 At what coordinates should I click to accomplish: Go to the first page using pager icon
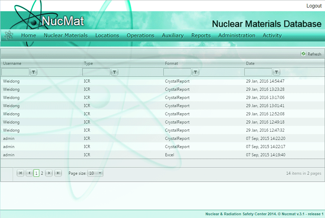pyautogui.click(x=21, y=173)
